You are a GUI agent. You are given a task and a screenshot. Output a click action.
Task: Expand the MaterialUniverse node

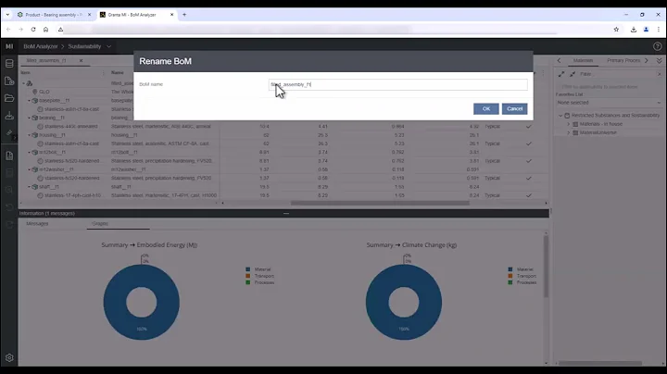tap(568, 132)
